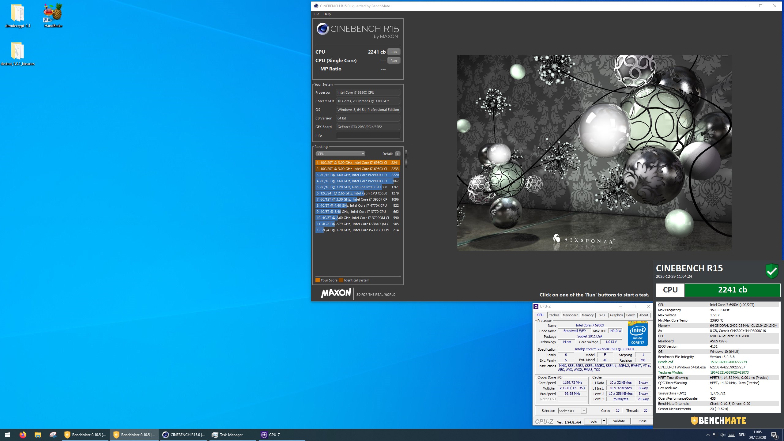Launch Firefox from the taskbar
Image resolution: width=784 pixels, height=441 pixels.
(23, 435)
